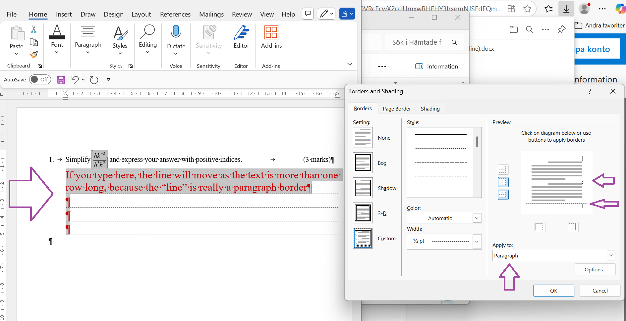Click the Redo arrow icon

coord(94,80)
